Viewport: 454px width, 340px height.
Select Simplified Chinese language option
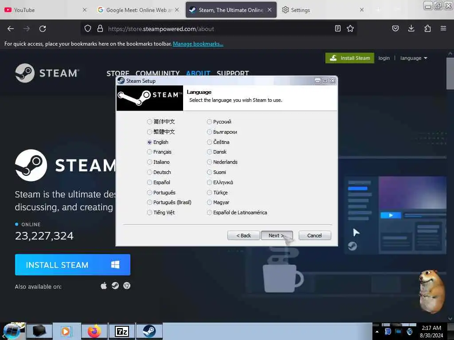(x=161, y=122)
